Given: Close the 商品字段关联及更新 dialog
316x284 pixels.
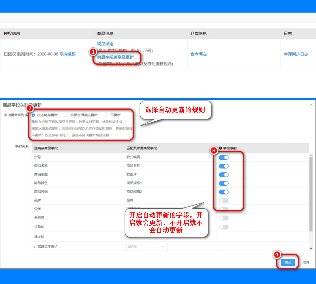Looking at the screenshot, I should (311, 104).
